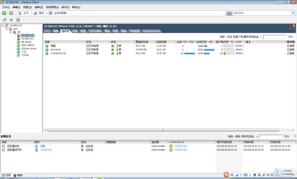Click VCenter server guest memory usage bar

(229, 53)
